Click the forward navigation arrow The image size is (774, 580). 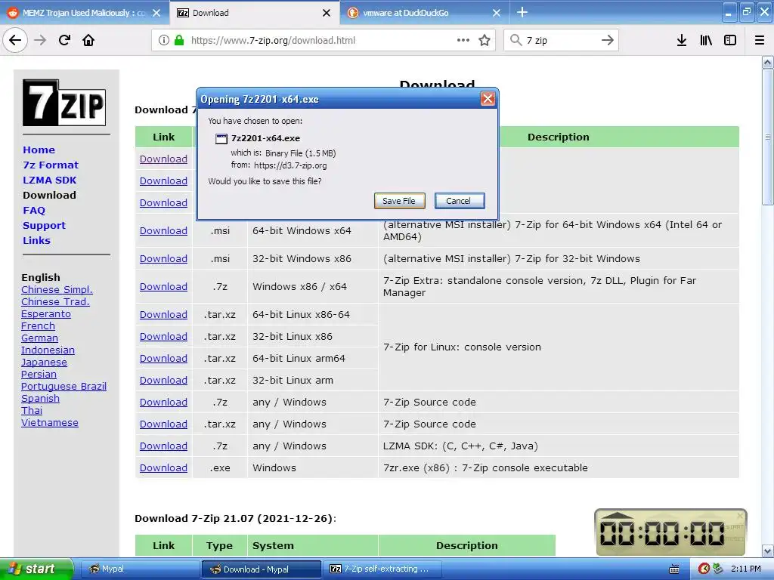coord(40,40)
